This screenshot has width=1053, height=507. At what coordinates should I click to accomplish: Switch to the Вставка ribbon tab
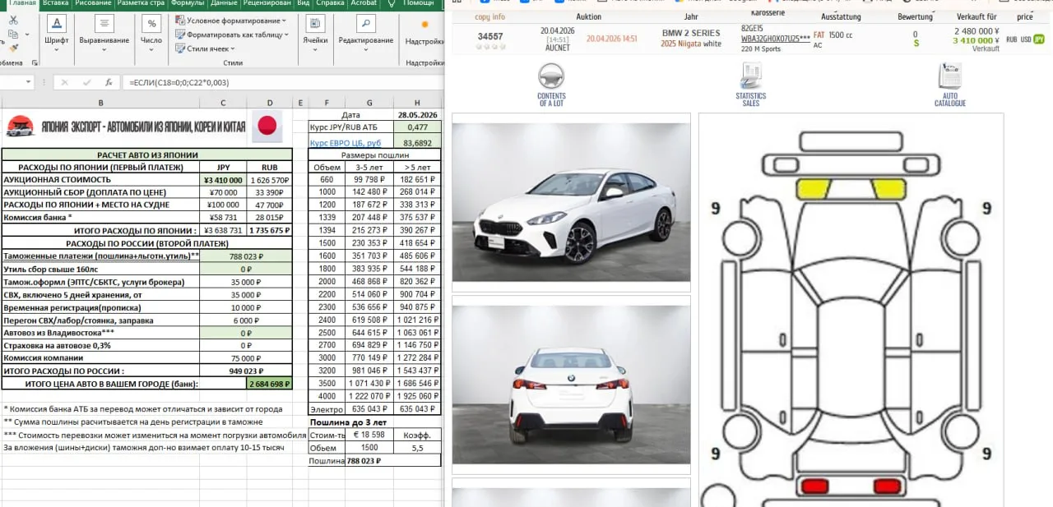coord(55,3)
